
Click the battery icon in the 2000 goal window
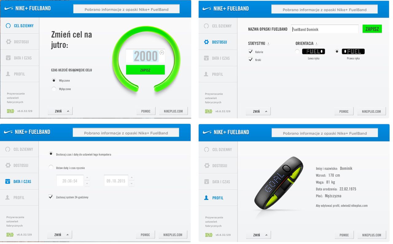tap(10, 111)
